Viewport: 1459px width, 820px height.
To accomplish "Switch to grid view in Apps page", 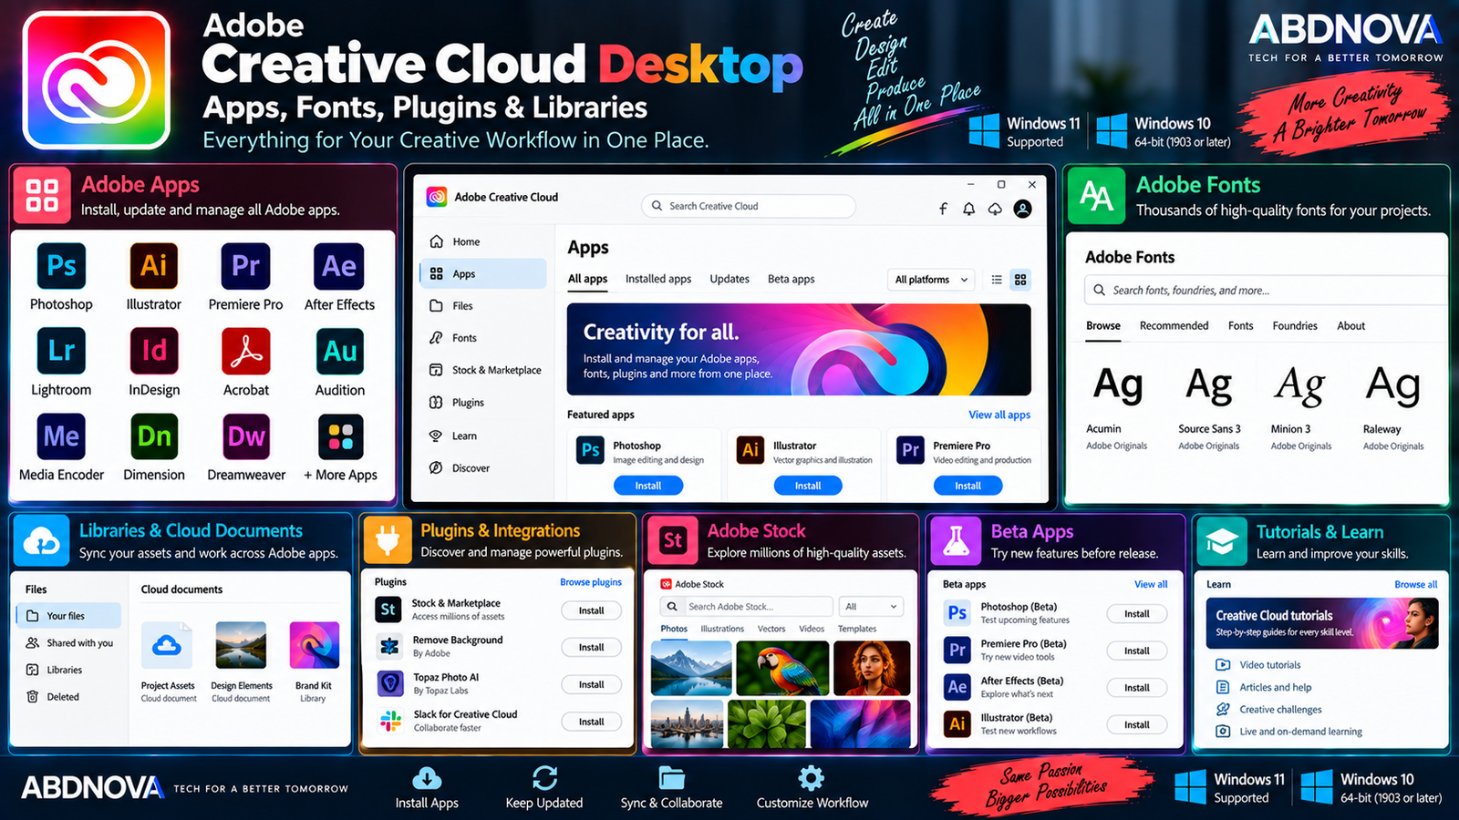I will tap(1020, 280).
